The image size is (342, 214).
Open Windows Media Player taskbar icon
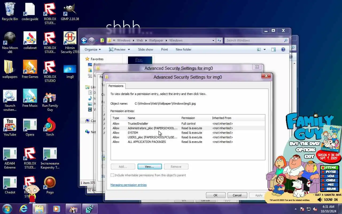[x=56, y=209]
